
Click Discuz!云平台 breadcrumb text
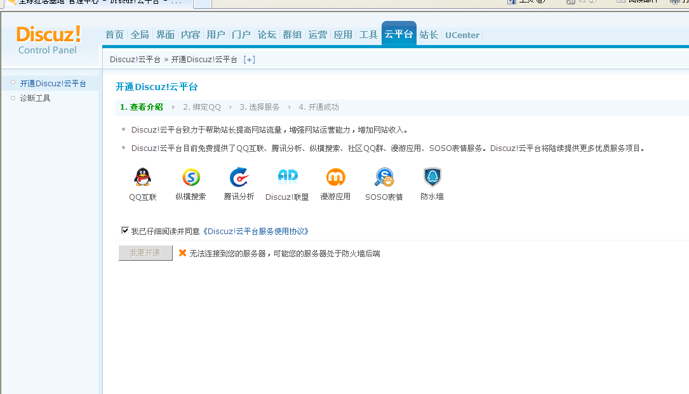tap(135, 59)
